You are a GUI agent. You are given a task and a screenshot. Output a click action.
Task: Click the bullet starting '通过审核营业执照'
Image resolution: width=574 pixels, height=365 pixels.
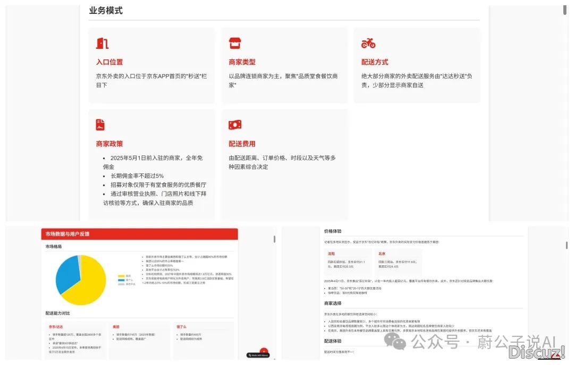155,198
